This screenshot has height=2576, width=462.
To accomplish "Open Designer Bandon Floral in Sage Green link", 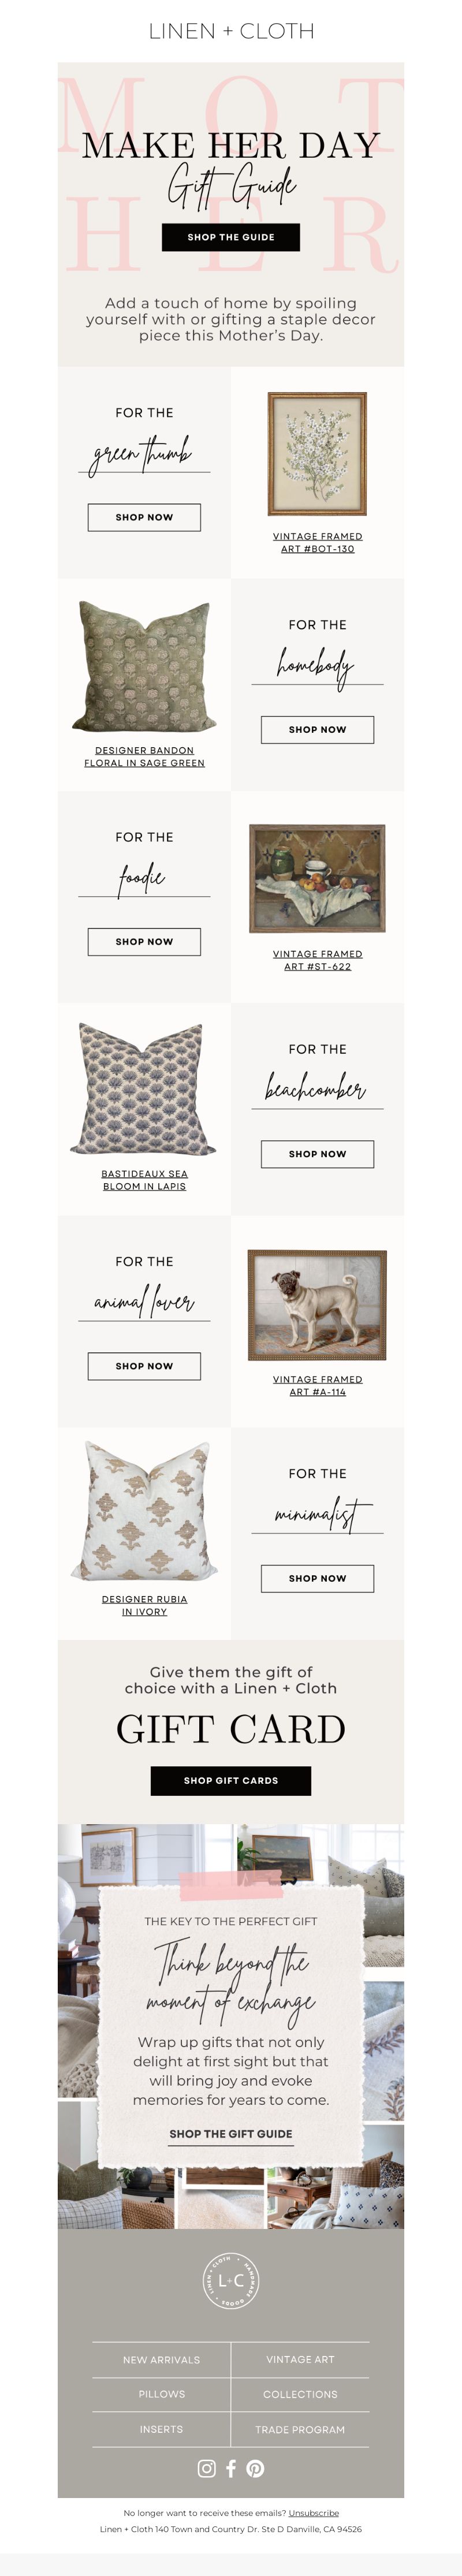I will pos(144,756).
